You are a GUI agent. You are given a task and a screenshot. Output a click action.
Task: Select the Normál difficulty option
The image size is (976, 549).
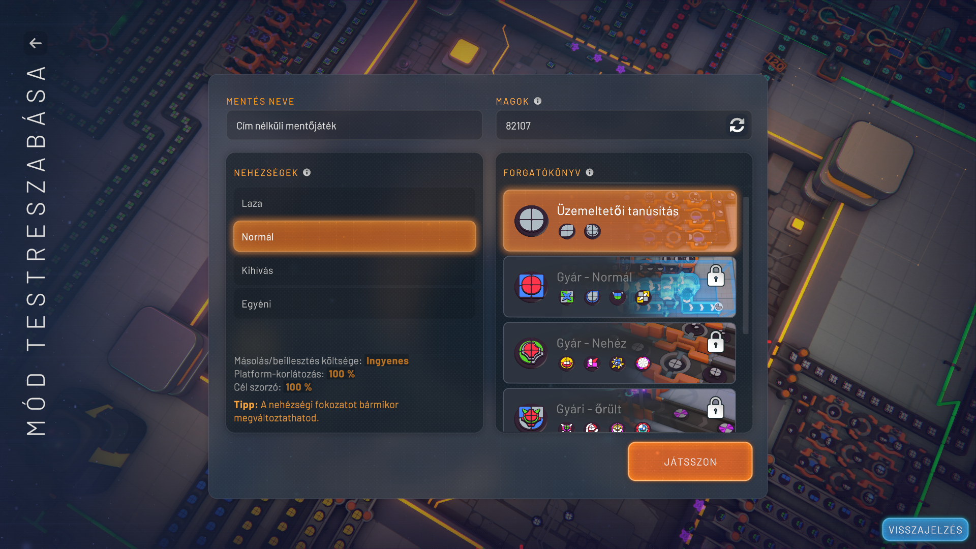(x=354, y=237)
